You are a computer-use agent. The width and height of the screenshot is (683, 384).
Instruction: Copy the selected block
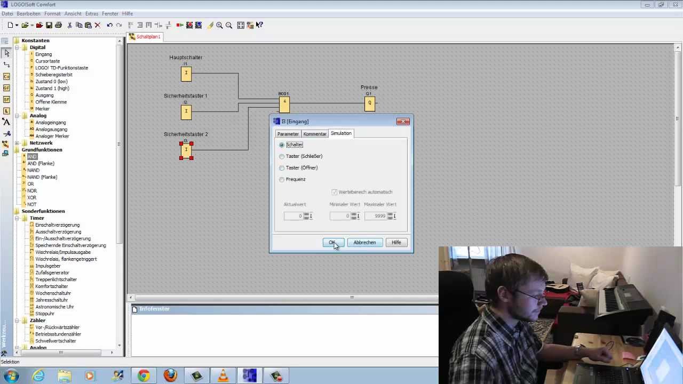[x=79, y=25]
